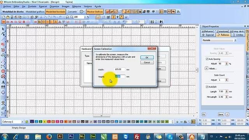The width and height of the screenshot is (249, 140).
Task: Click Cancel in Screen Calibration dialog
Action: click(x=147, y=63)
